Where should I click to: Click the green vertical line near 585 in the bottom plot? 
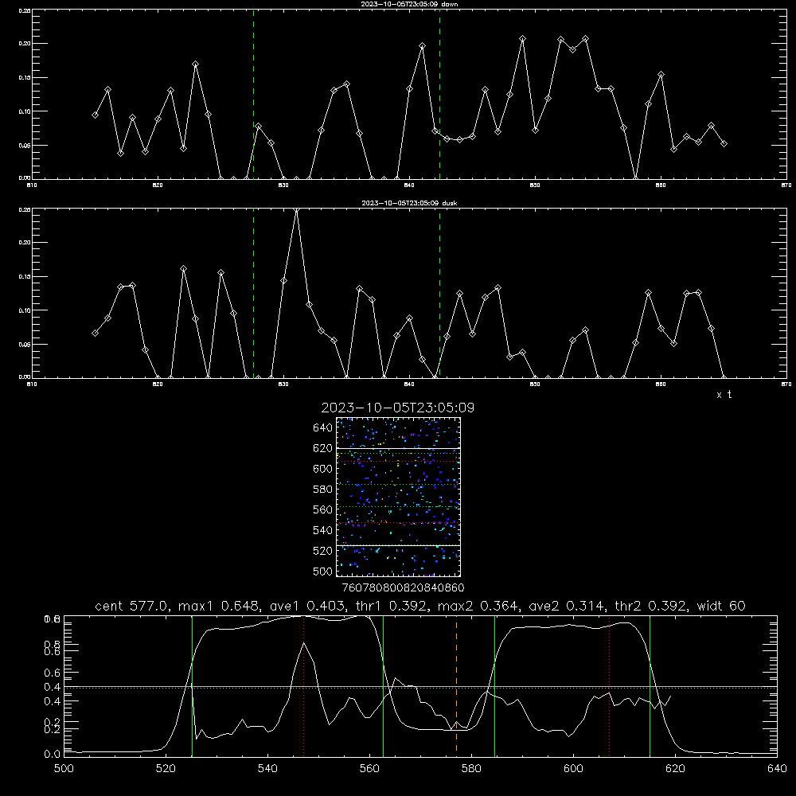pyautogui.click(x=494, y=685)
